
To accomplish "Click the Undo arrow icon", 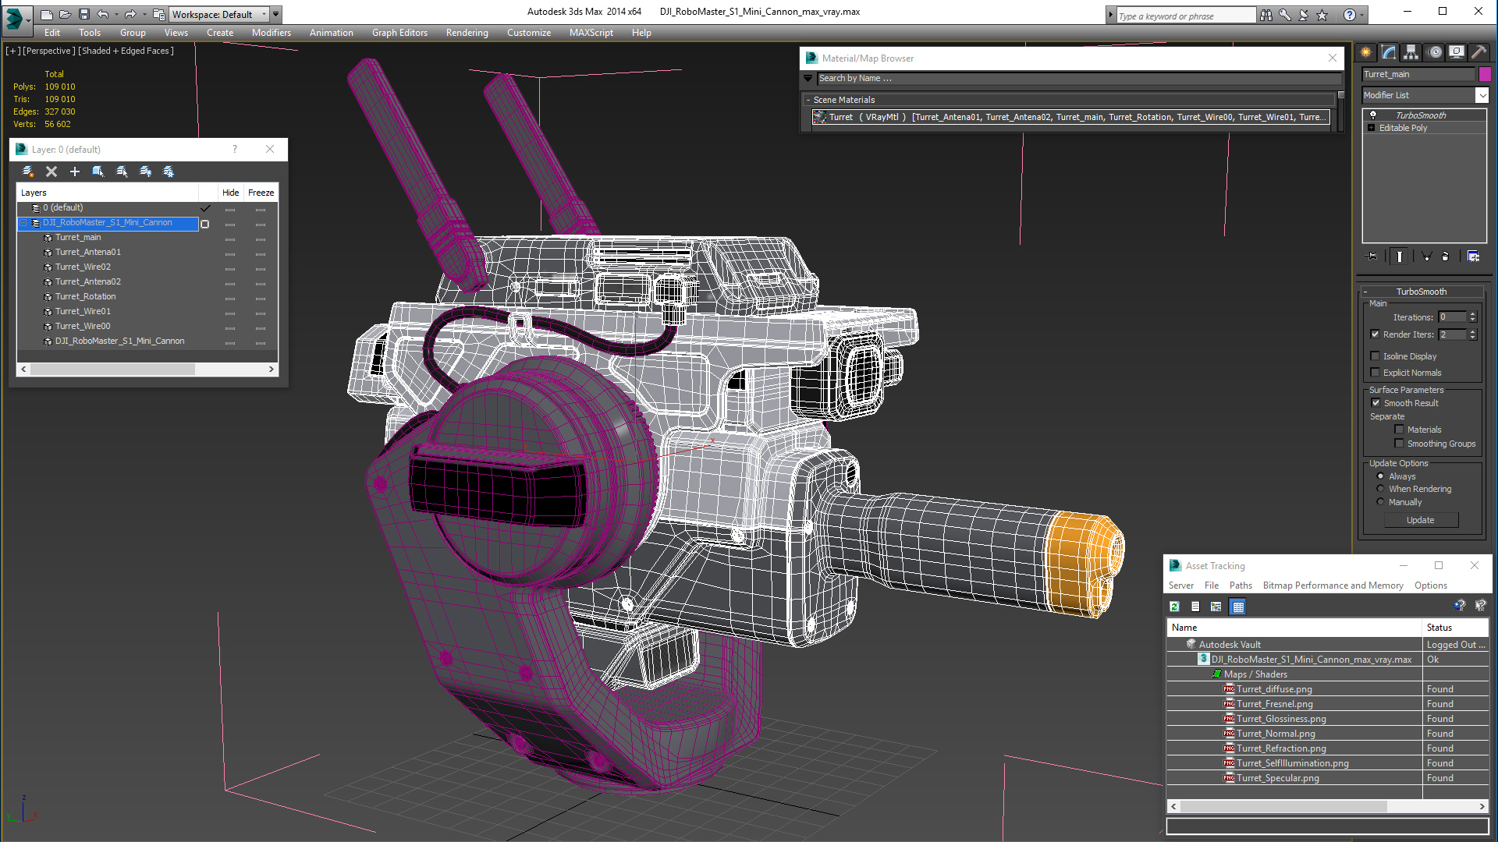I will pyautogui.click(x=102, y=14).
